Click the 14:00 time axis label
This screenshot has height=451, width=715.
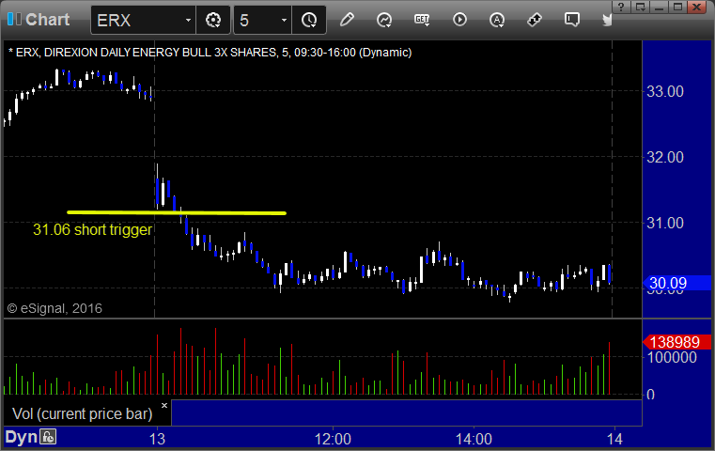tap(474, 439)
